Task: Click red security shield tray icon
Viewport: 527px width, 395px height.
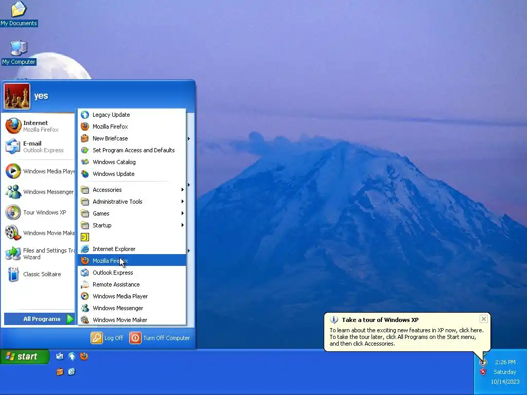Action: click(483, 372)
